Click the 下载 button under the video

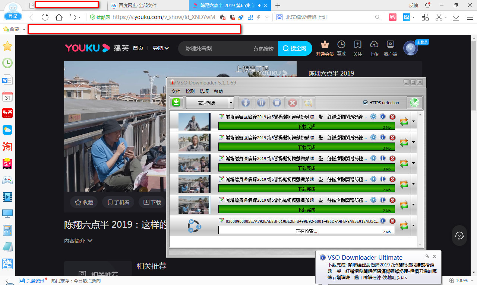(152, 202)
